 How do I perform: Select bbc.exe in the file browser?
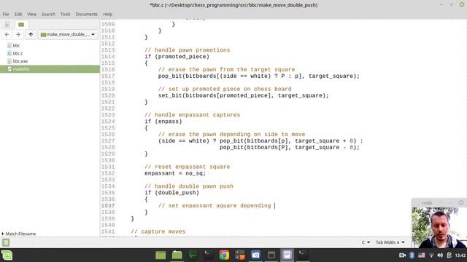[20, 61]
